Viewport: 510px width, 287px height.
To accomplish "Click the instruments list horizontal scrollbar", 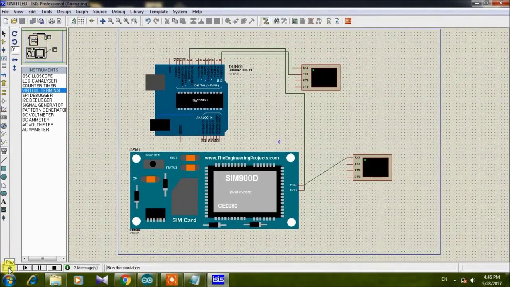I will coord(44,259).
